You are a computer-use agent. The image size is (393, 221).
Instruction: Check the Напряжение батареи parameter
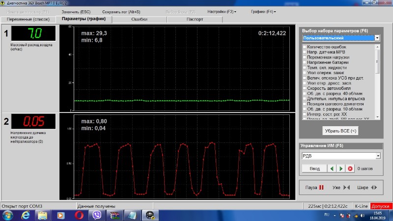[305, 62]
